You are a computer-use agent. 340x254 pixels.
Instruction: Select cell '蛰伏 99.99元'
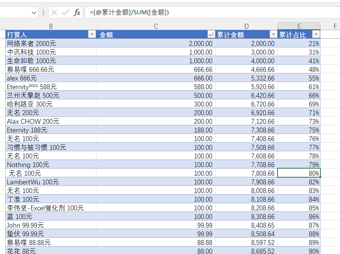[x=51, y=234]
